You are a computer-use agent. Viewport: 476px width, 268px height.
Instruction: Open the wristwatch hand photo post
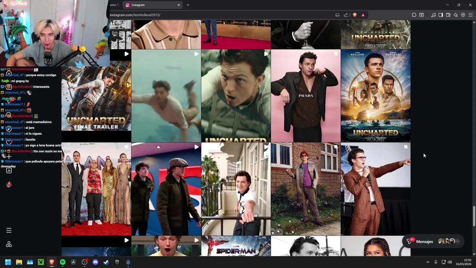coord(306,35)
